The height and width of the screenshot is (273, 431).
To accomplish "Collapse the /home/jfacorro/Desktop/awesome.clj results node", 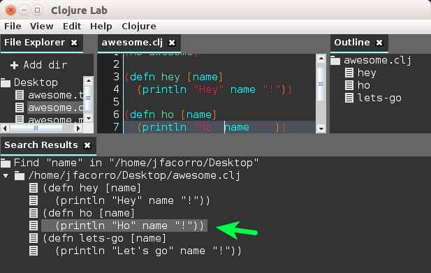I will pos(6,175).
